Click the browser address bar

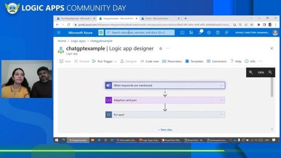point(152,25)
